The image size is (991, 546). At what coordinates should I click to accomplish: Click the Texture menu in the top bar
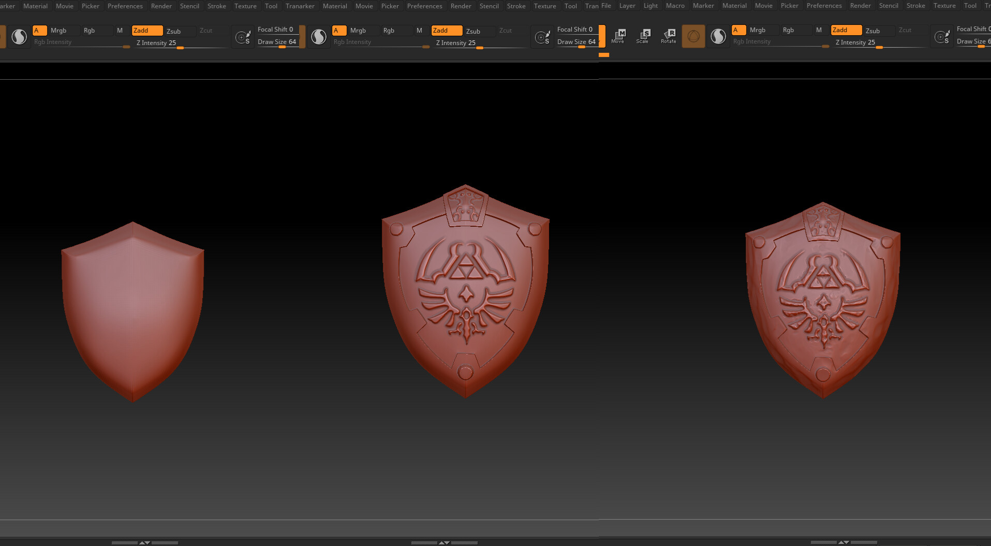tap(245, 6)
